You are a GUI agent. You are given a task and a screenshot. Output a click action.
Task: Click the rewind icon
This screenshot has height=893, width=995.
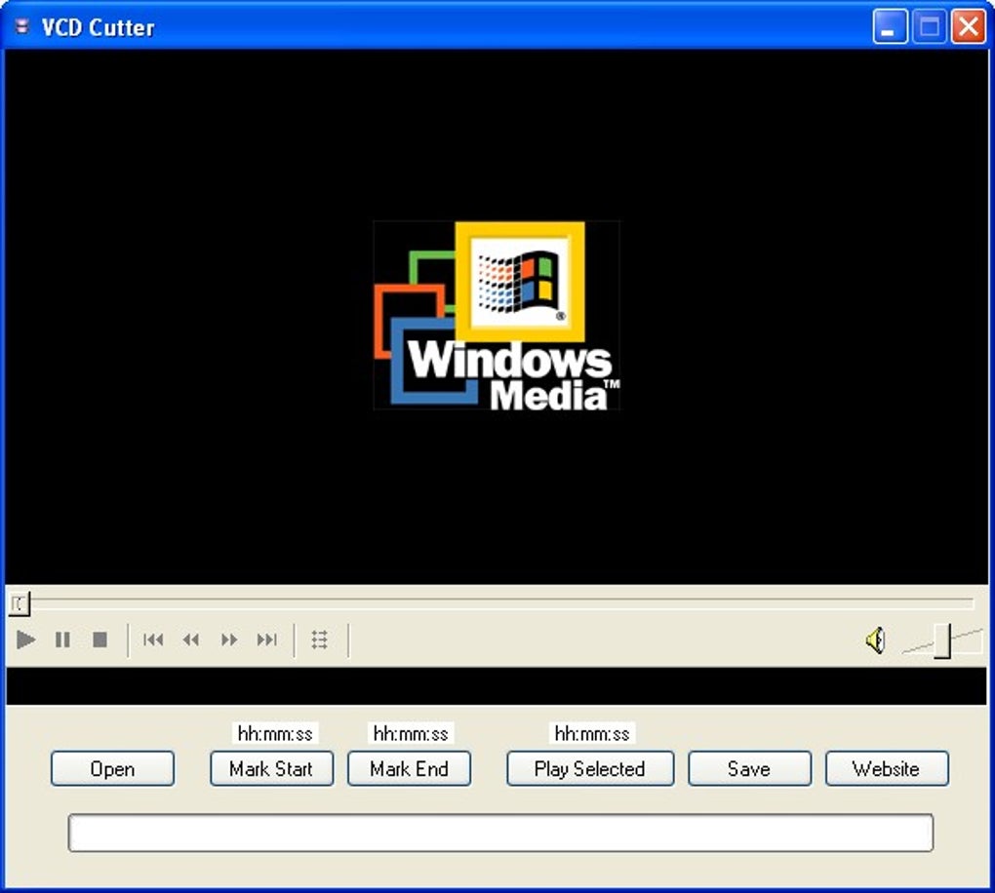click(x=191, y=640)
